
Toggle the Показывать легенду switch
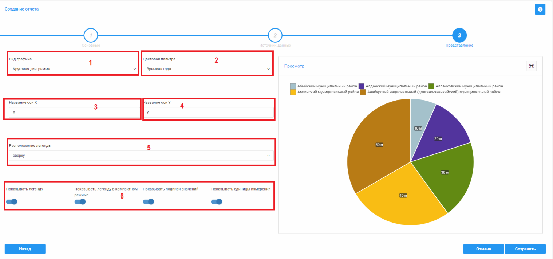tap(12, 202)
